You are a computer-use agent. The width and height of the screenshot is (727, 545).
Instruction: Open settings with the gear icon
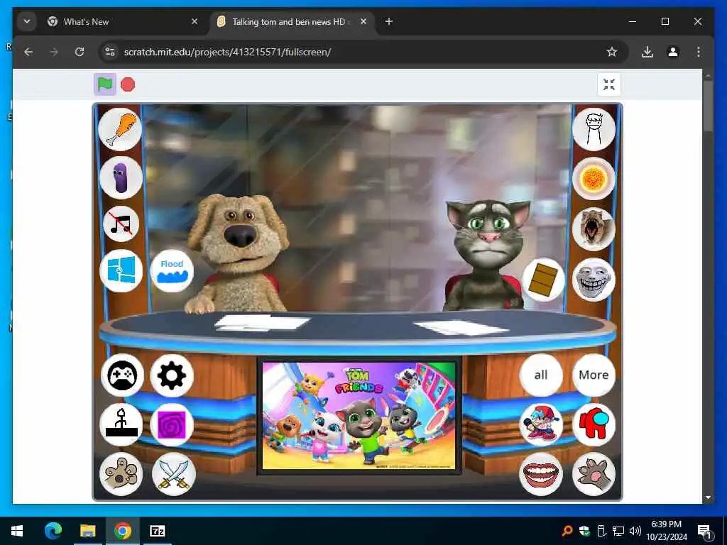(x=172, y=375)
